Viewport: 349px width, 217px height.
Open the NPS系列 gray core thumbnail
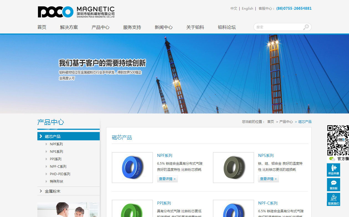tap(233, 167)
